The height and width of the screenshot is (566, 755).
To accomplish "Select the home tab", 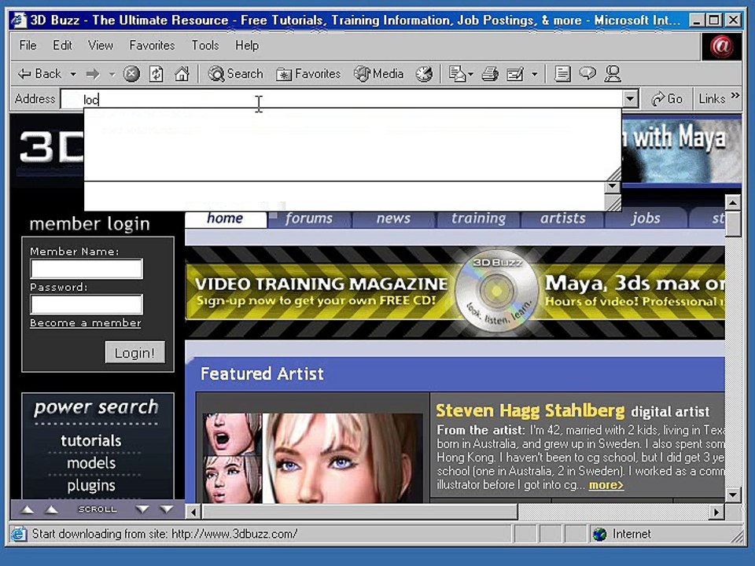I will click(x=226, y=219).
